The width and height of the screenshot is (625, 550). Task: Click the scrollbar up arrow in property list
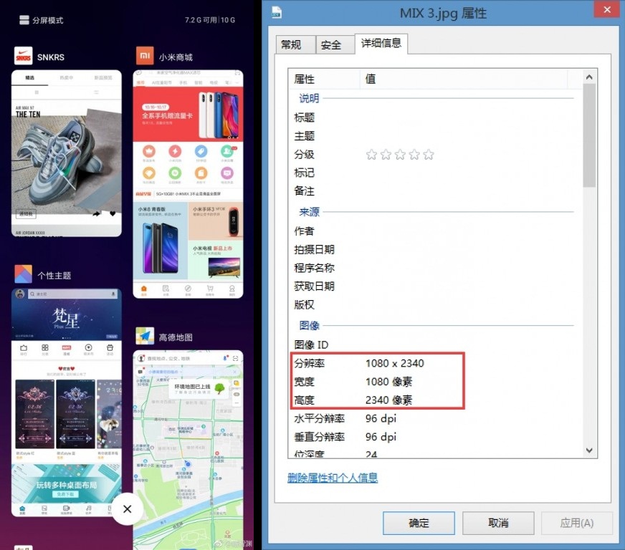[x=589, y=77]
